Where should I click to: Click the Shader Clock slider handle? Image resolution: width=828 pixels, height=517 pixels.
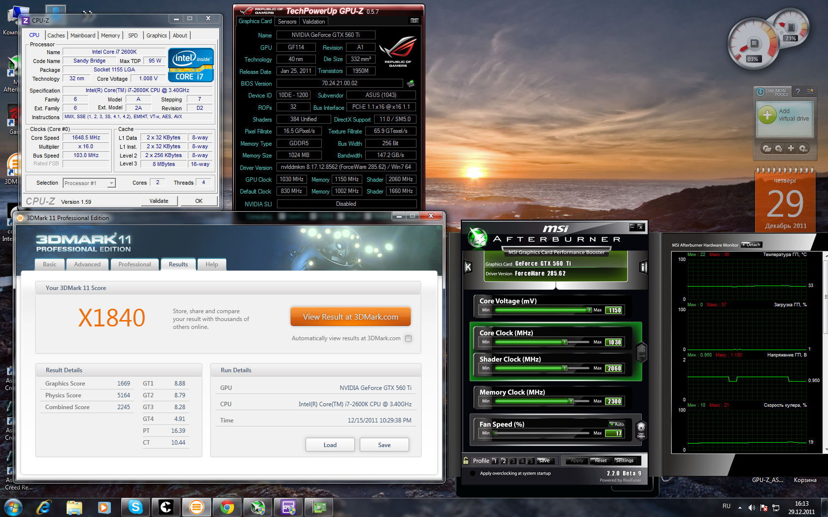pyautogui.click(x=565, y=368)
